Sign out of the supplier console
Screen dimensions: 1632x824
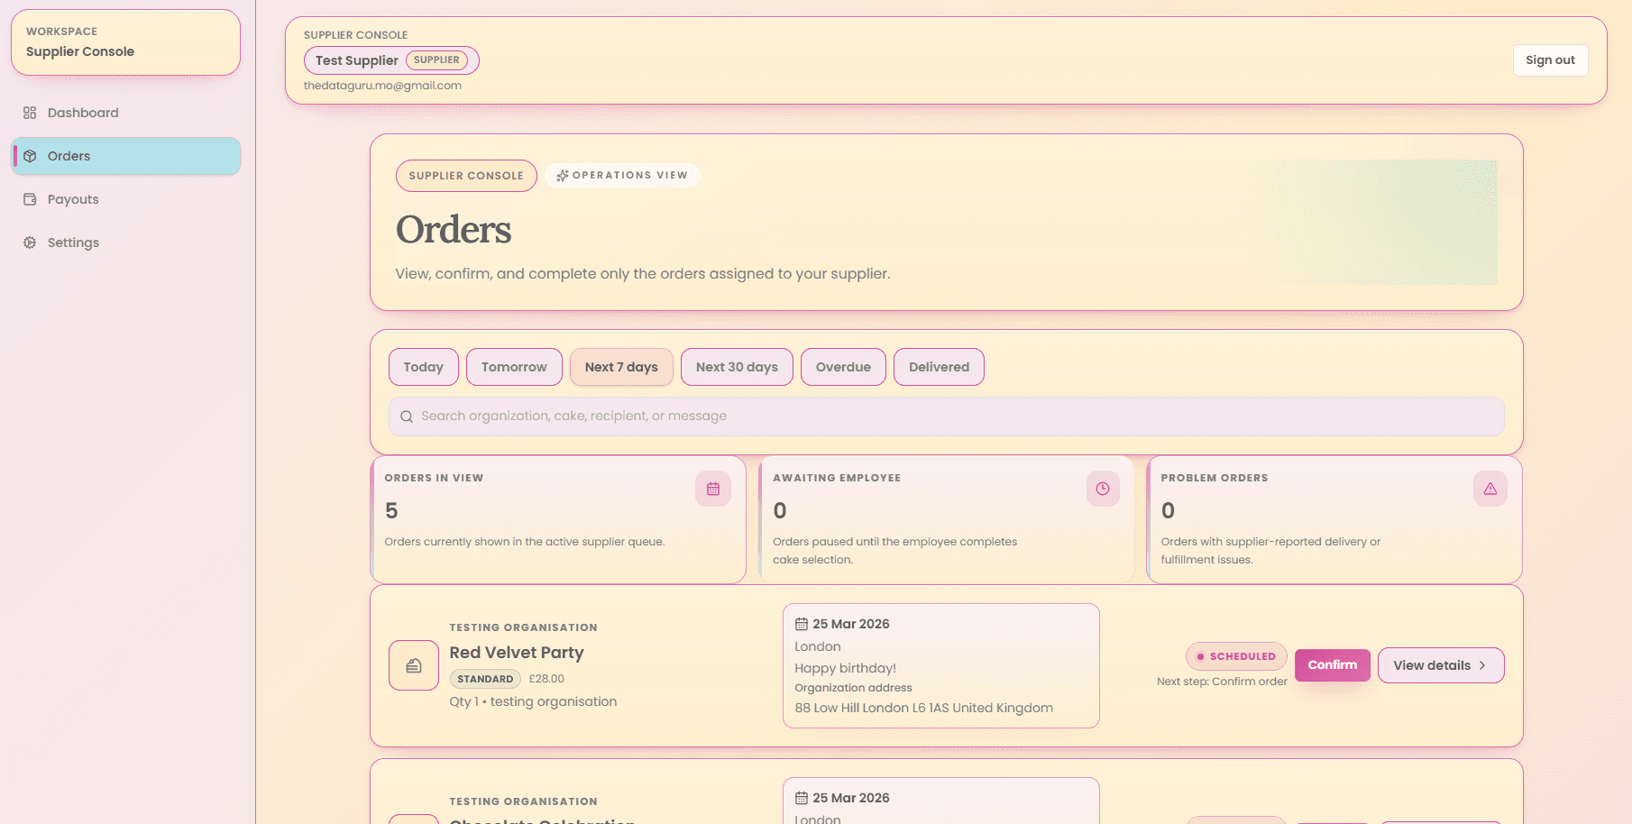1550,60
